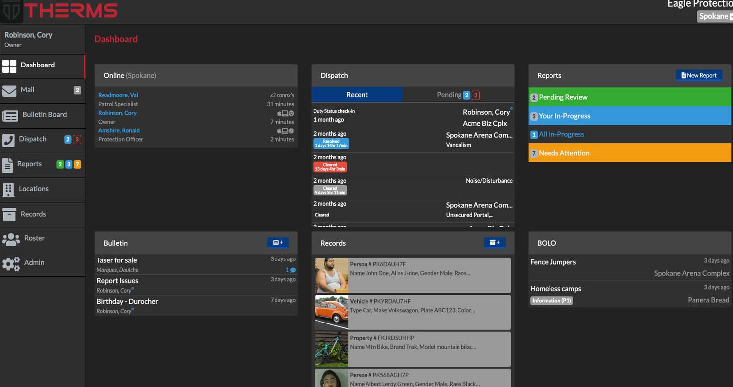Open Locations using the building icon
Image resolution: width=733 pixels, height=387 pixels.
coord(9,189)
